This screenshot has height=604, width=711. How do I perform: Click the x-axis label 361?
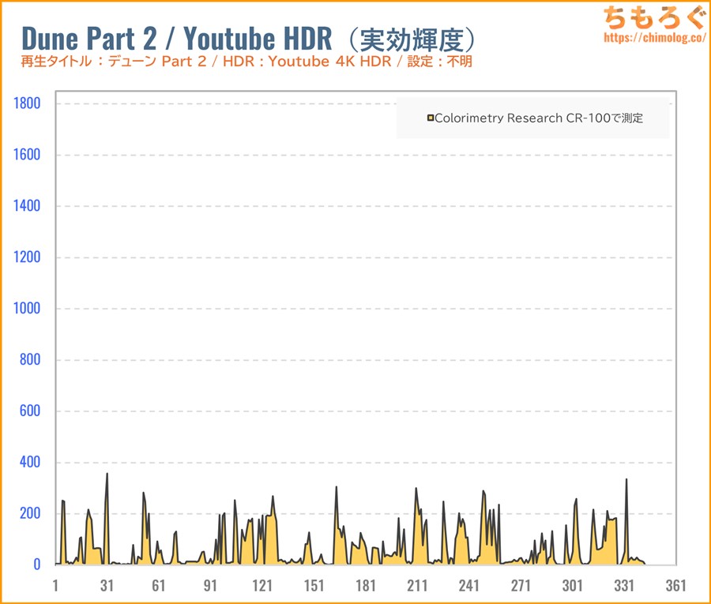(675, 585)
